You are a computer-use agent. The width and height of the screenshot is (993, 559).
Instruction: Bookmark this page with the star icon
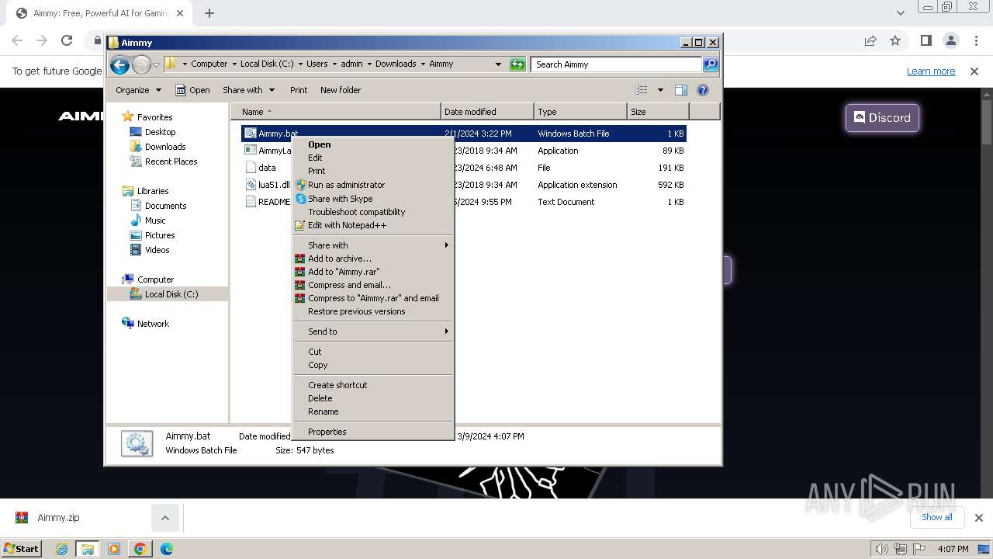click(895, 40)
